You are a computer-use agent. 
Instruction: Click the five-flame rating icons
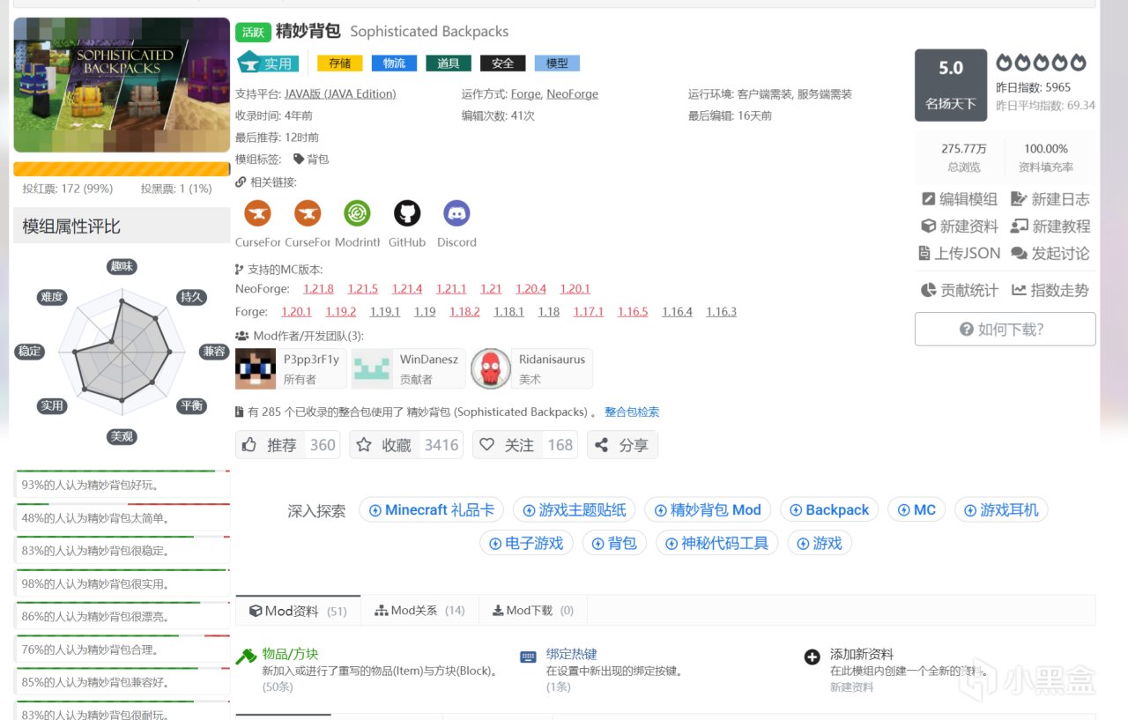tap(1041, 63)
